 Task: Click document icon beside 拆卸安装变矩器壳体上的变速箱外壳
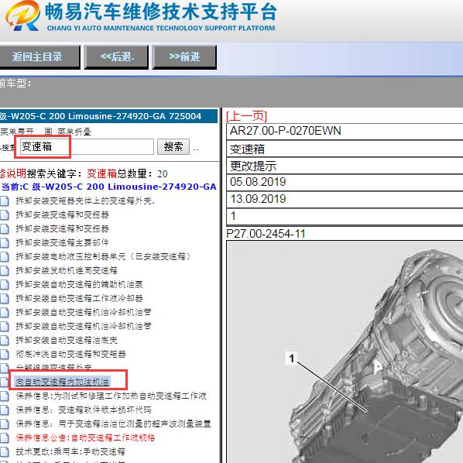pos(5,201)
